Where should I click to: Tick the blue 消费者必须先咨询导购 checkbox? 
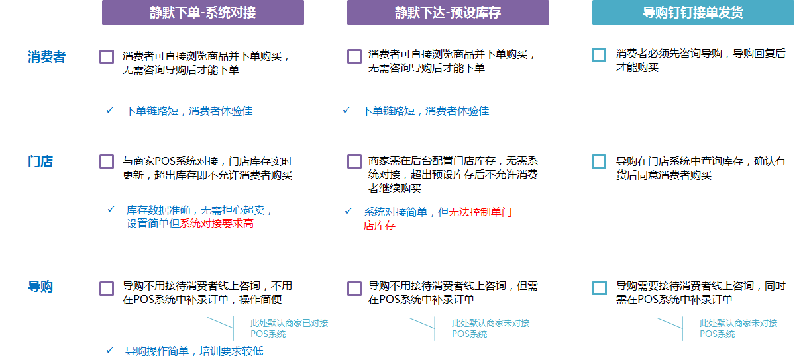click(599, 55)
